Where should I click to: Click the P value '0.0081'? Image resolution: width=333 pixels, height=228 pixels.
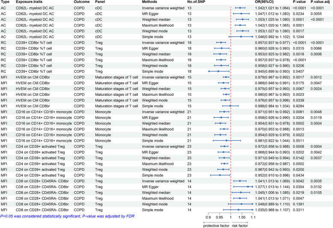298,112
